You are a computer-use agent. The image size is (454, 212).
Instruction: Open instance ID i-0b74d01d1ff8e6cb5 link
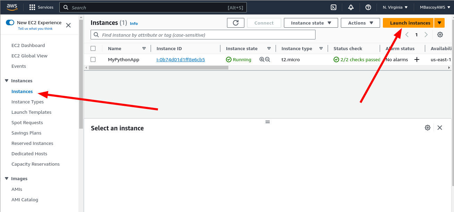point(180,59)
